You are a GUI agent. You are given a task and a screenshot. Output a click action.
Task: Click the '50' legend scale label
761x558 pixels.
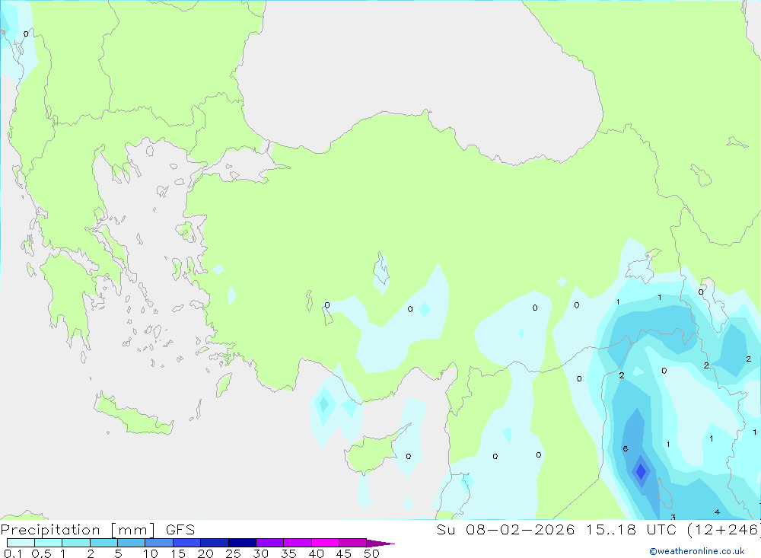pos(371,553)
